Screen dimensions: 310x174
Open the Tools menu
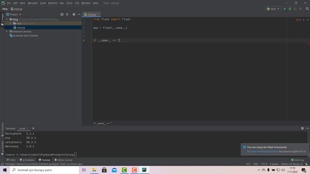coord(69,3)
